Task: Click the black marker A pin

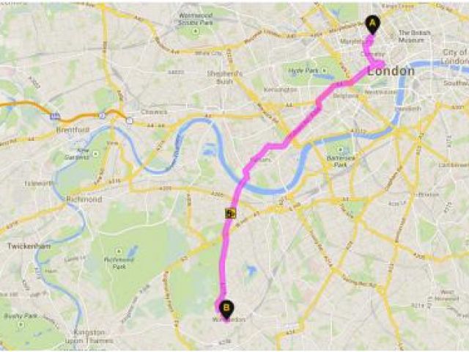Action: (372, 24)
